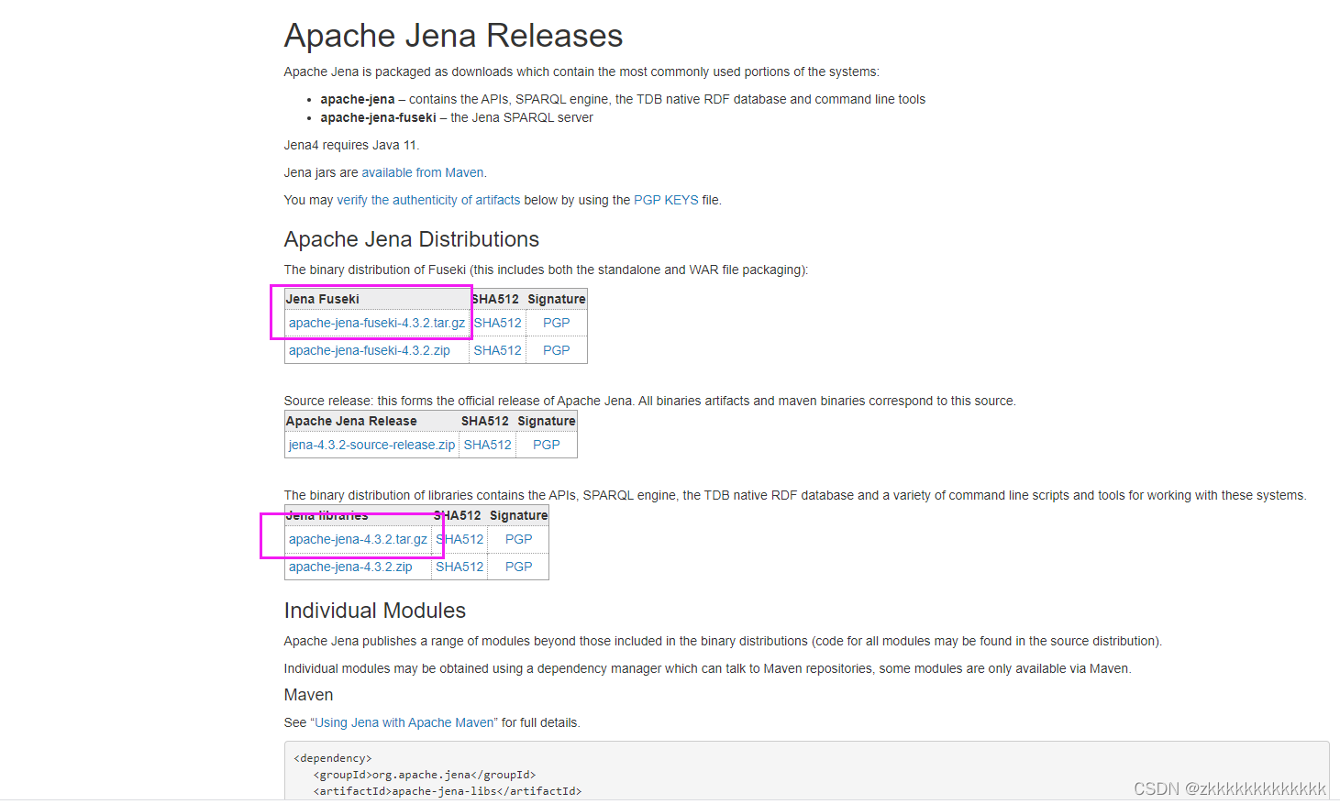
Task: Click the 'Jena Fuseki' table header
Action: point(322,299)
